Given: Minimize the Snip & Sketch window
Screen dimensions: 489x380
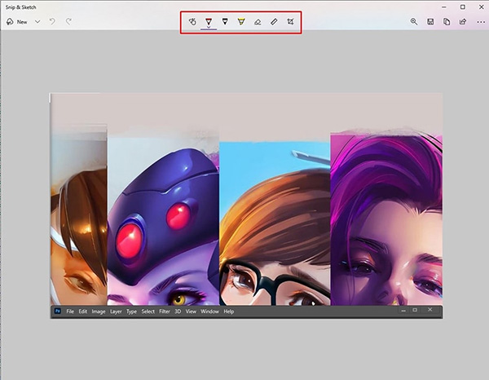Looking at the screenshot, I should [444, 7].
